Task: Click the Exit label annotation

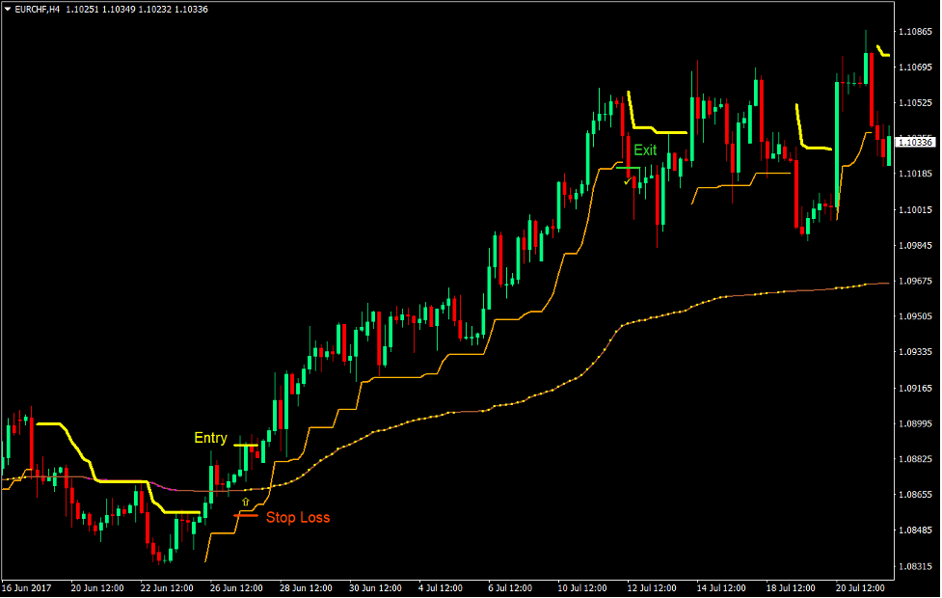Action: (644, 150)
